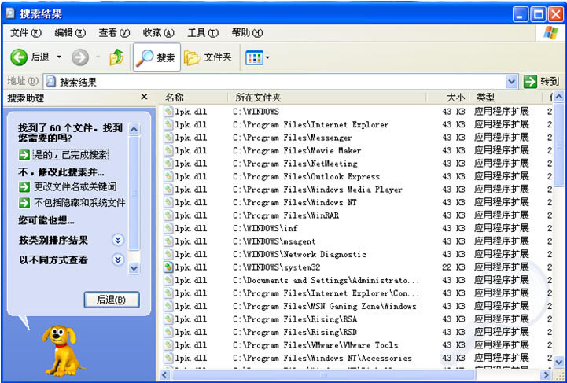This screenshot has height=383, width=567.
Task: Open the Back button history dropdown arrow
Action: [x=59, y=57]
